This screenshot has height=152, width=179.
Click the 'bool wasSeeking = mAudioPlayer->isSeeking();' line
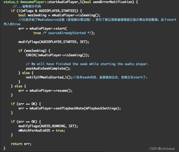tap(59, 15)
